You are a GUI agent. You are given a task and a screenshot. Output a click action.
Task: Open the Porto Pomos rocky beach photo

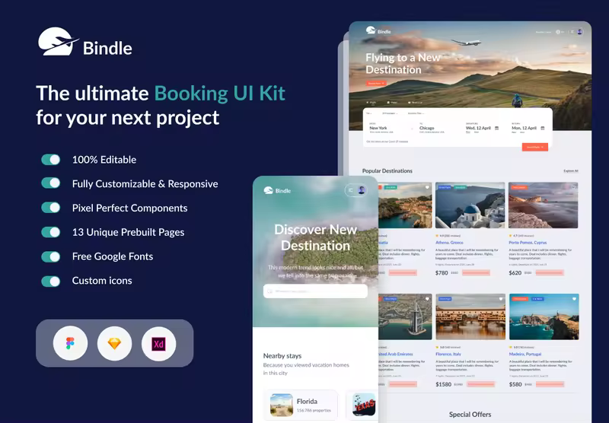point(544,205)
